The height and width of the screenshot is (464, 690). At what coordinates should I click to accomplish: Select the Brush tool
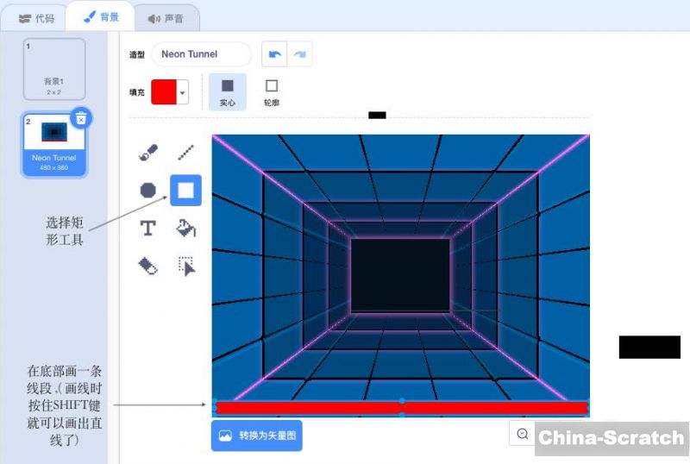pyautogui.click(x=147, y=153)
